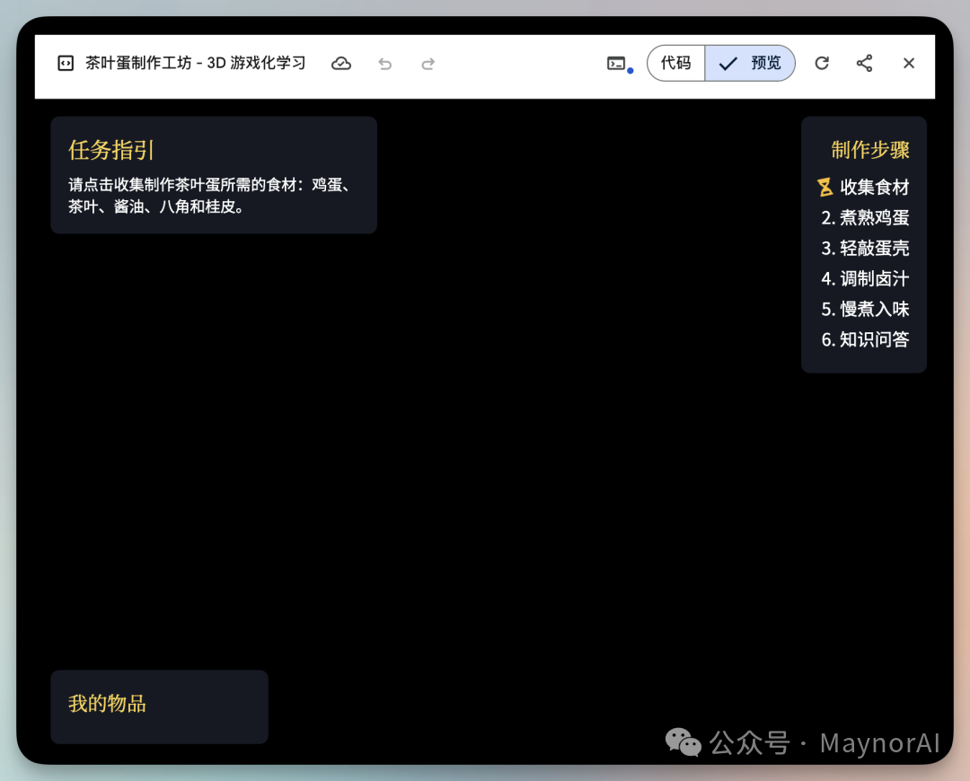Close the preview window

pyautogui.click(x=909, y=63)
